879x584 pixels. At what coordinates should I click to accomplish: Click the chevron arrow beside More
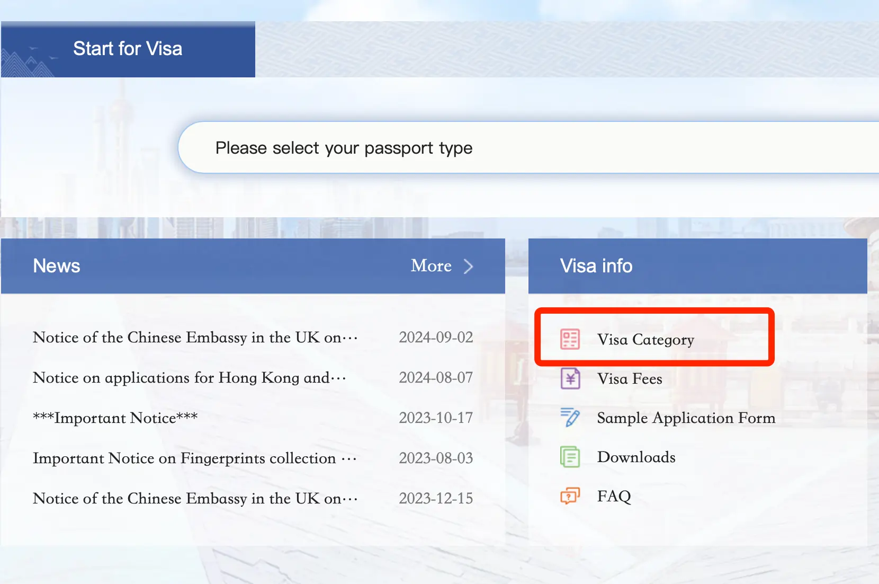(468, 266)
